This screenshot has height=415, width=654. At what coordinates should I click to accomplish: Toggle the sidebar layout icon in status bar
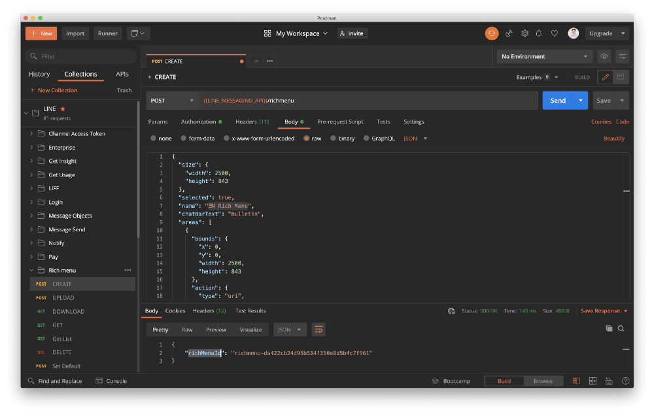(x=576, y=381)
